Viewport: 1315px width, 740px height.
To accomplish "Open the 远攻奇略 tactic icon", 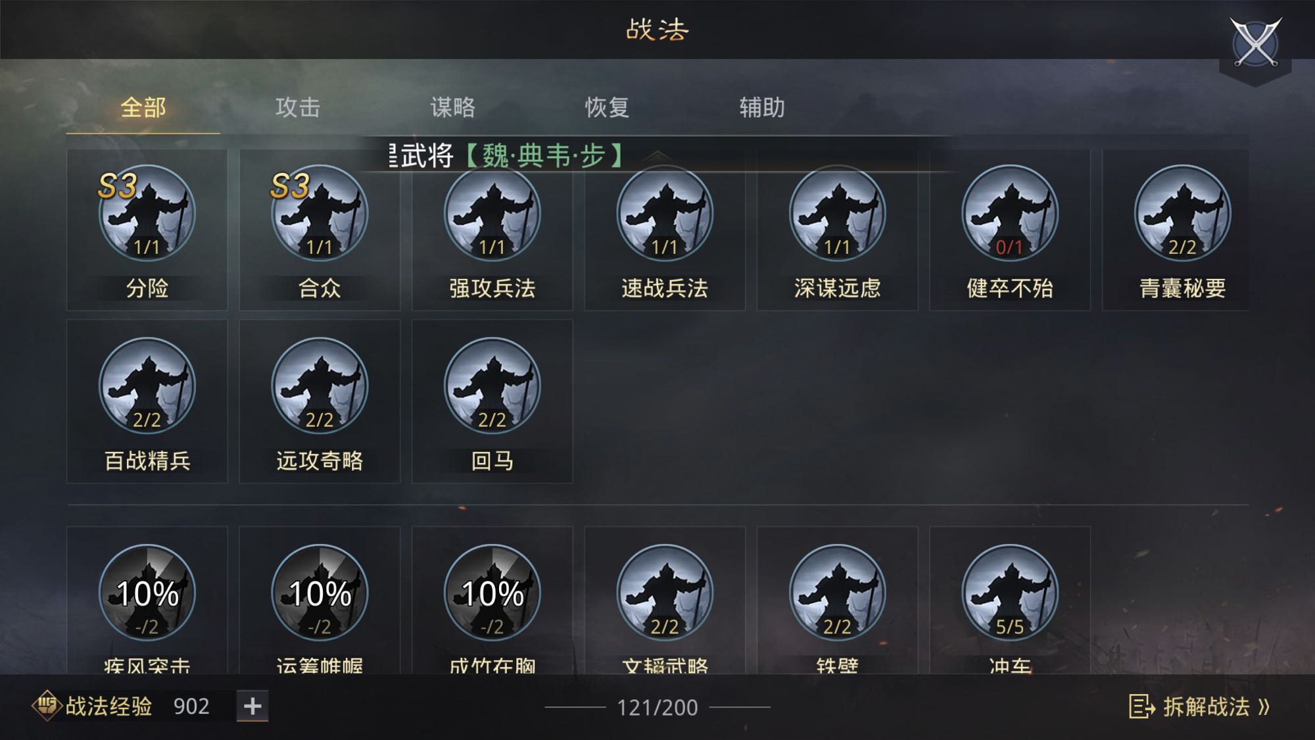I will click(x=320, y=386).
